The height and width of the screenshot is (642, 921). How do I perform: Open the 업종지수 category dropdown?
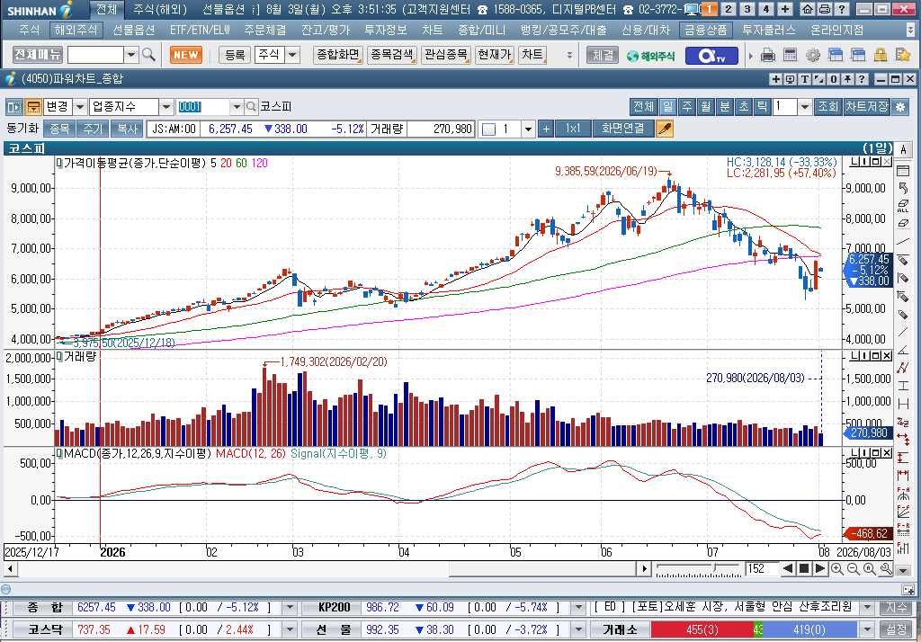point(166,107)
